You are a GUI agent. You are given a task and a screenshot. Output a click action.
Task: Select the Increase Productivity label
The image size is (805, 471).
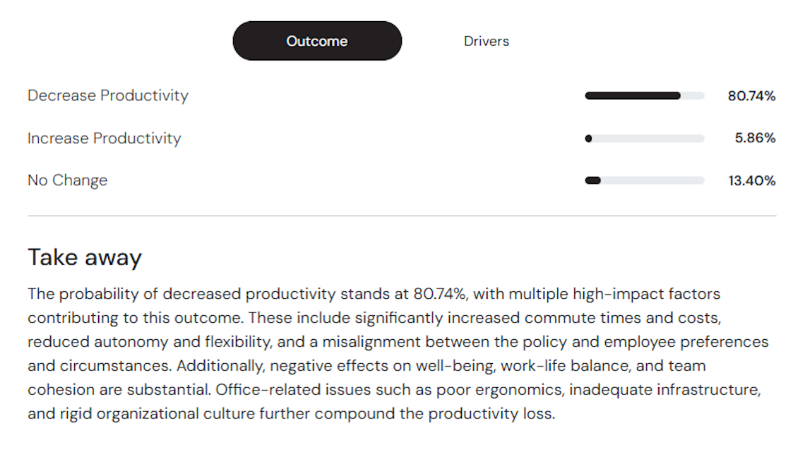pyautogui.click(x=104, y=138)
